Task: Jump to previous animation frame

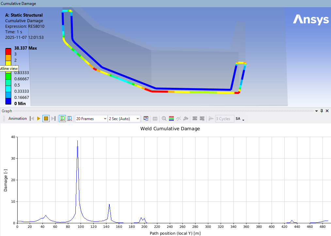Action: click(32, 119)
